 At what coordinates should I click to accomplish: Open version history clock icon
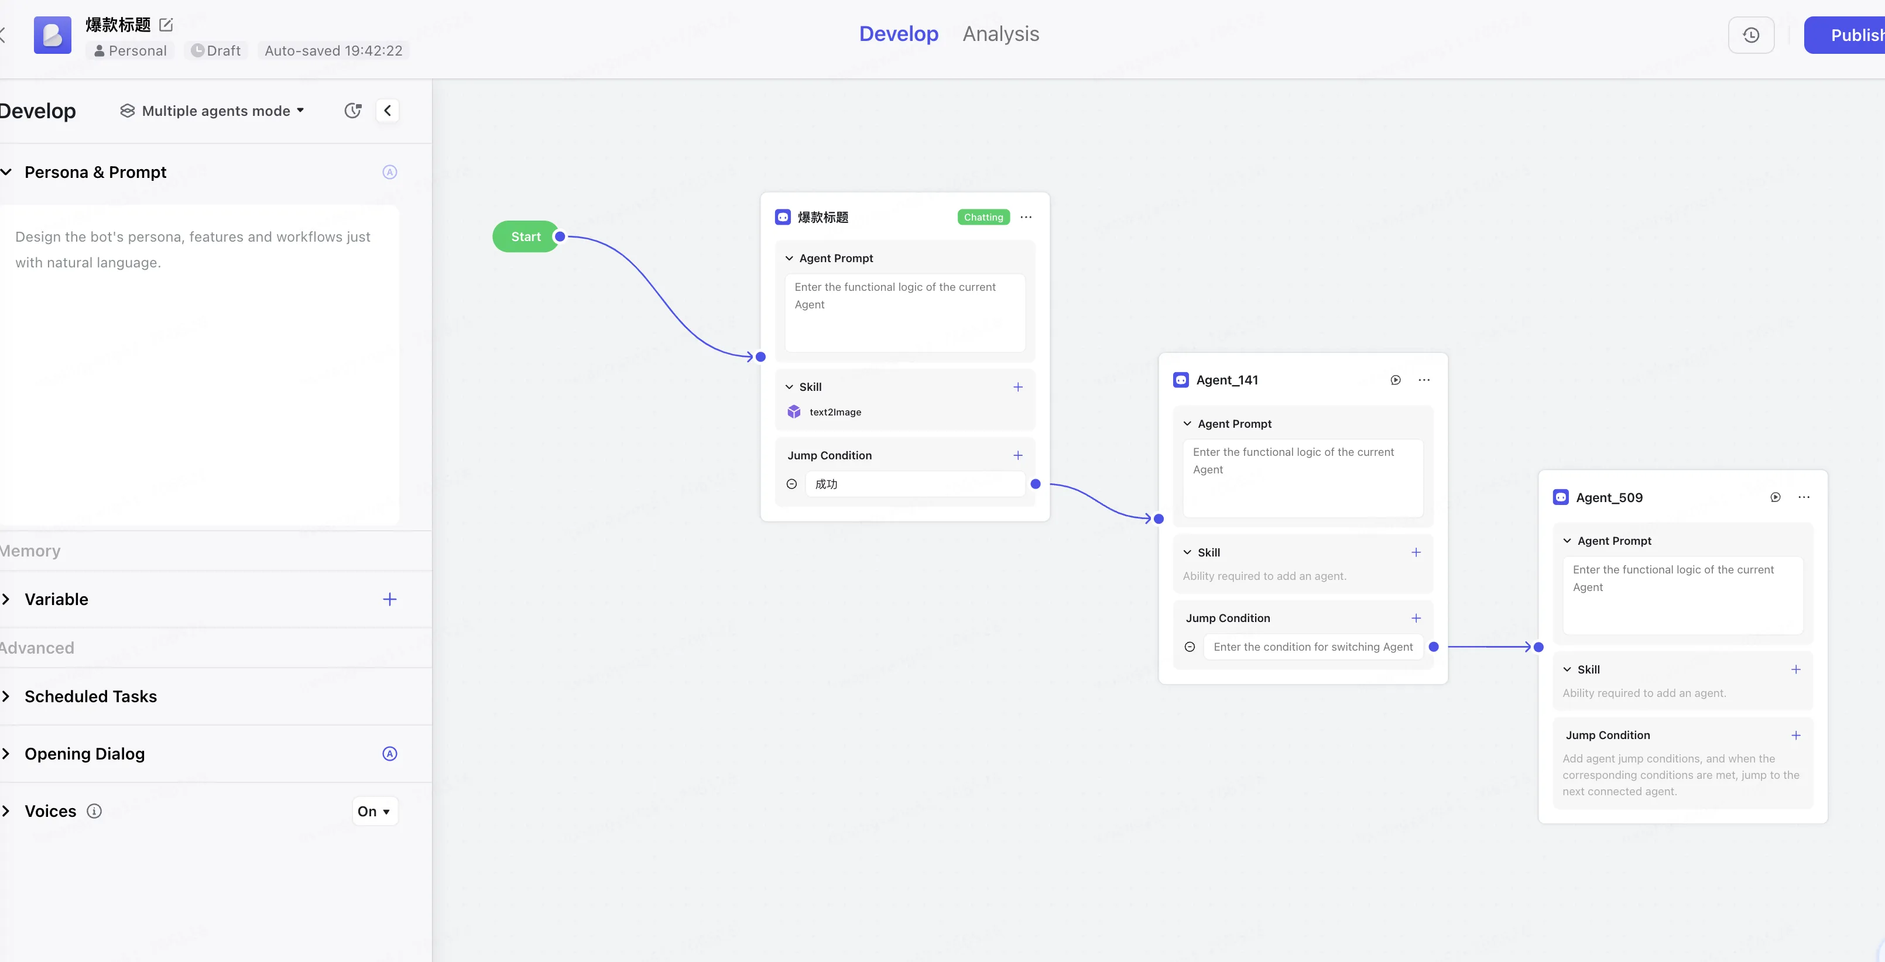pyautogui.click(x=1751, y=35)
